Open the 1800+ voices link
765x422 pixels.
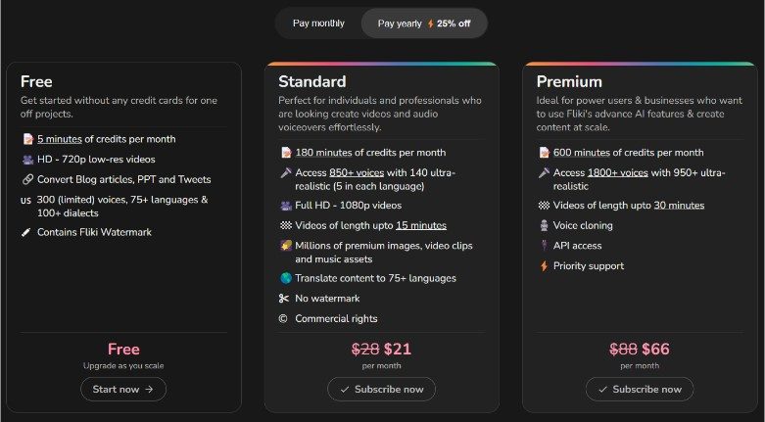tap(618, 172)
